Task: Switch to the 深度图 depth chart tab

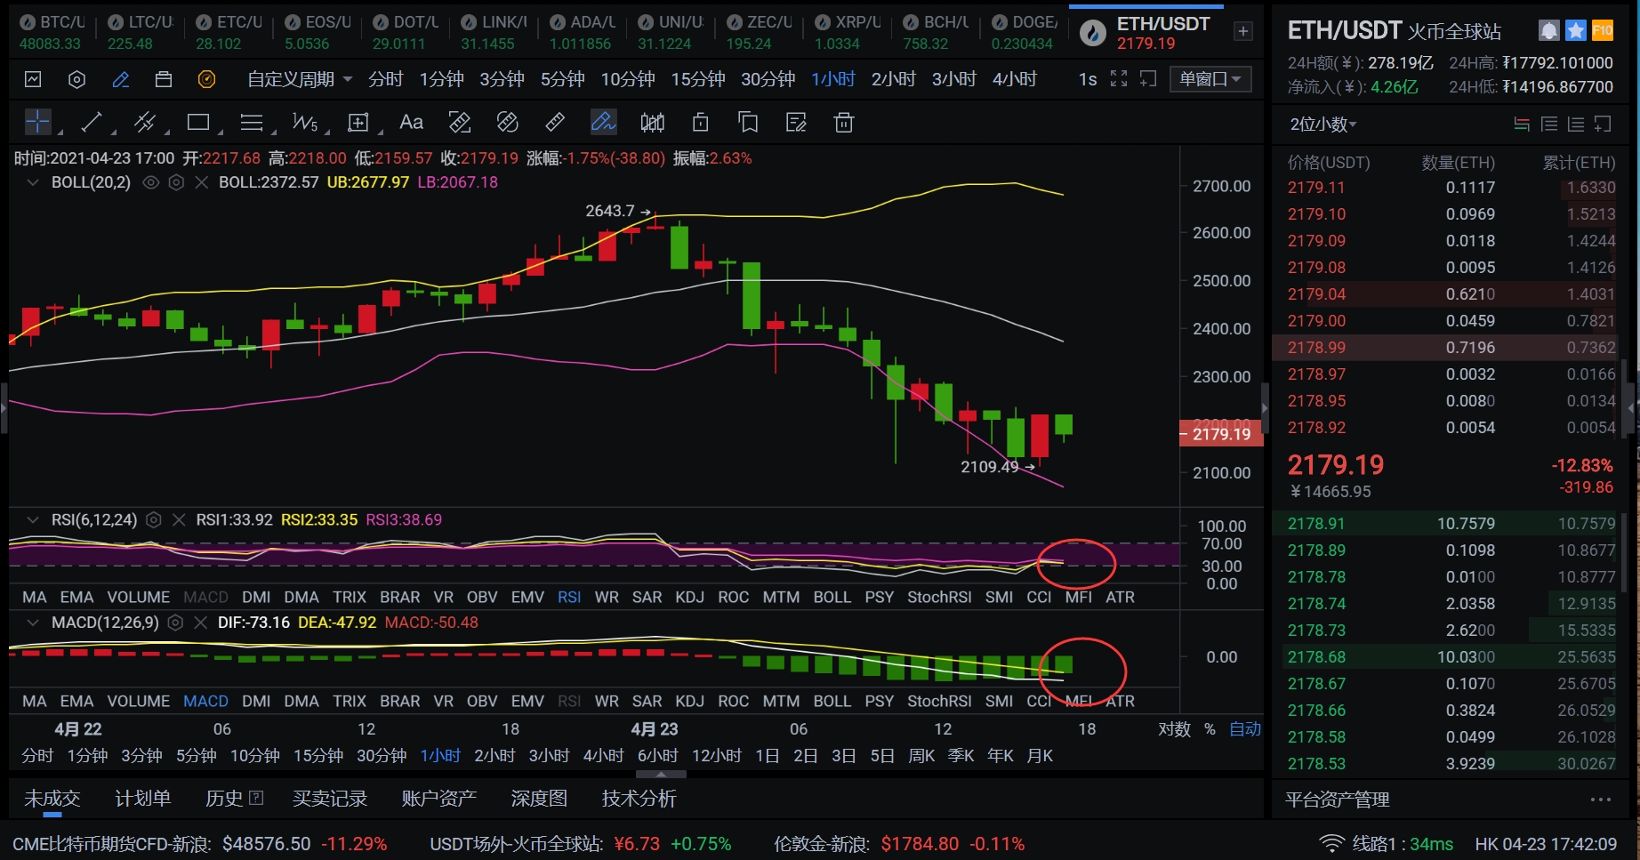Action: (538, 798)
